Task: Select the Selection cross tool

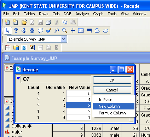Action: click(24, 31)
